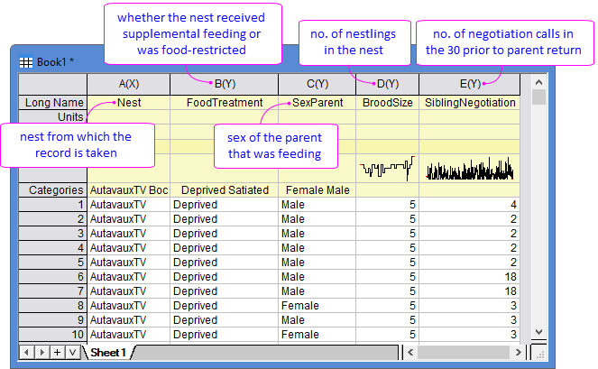Click SiblingNegotiation value 3 in row 9
Viewport: 598px width, 369px height.
pos(470,319)
